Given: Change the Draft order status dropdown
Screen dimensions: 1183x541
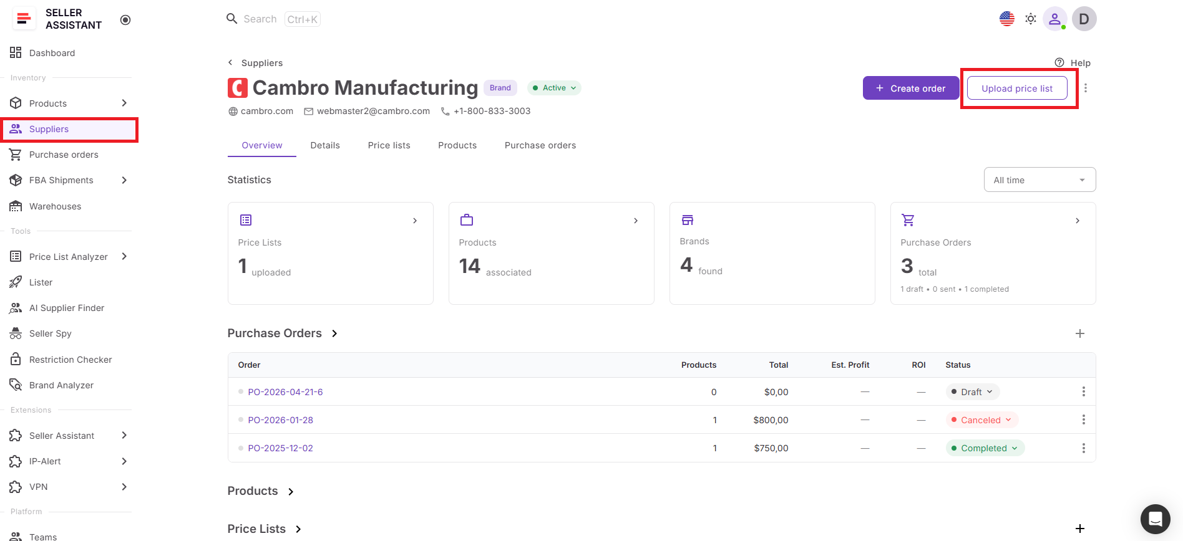Looking at the screenshot, I should pyautogui.click(x=973, y=392).
